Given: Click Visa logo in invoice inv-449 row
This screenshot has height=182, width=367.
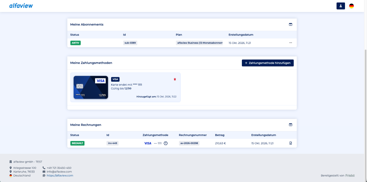Looking at the screenshot, I should 148,143.
